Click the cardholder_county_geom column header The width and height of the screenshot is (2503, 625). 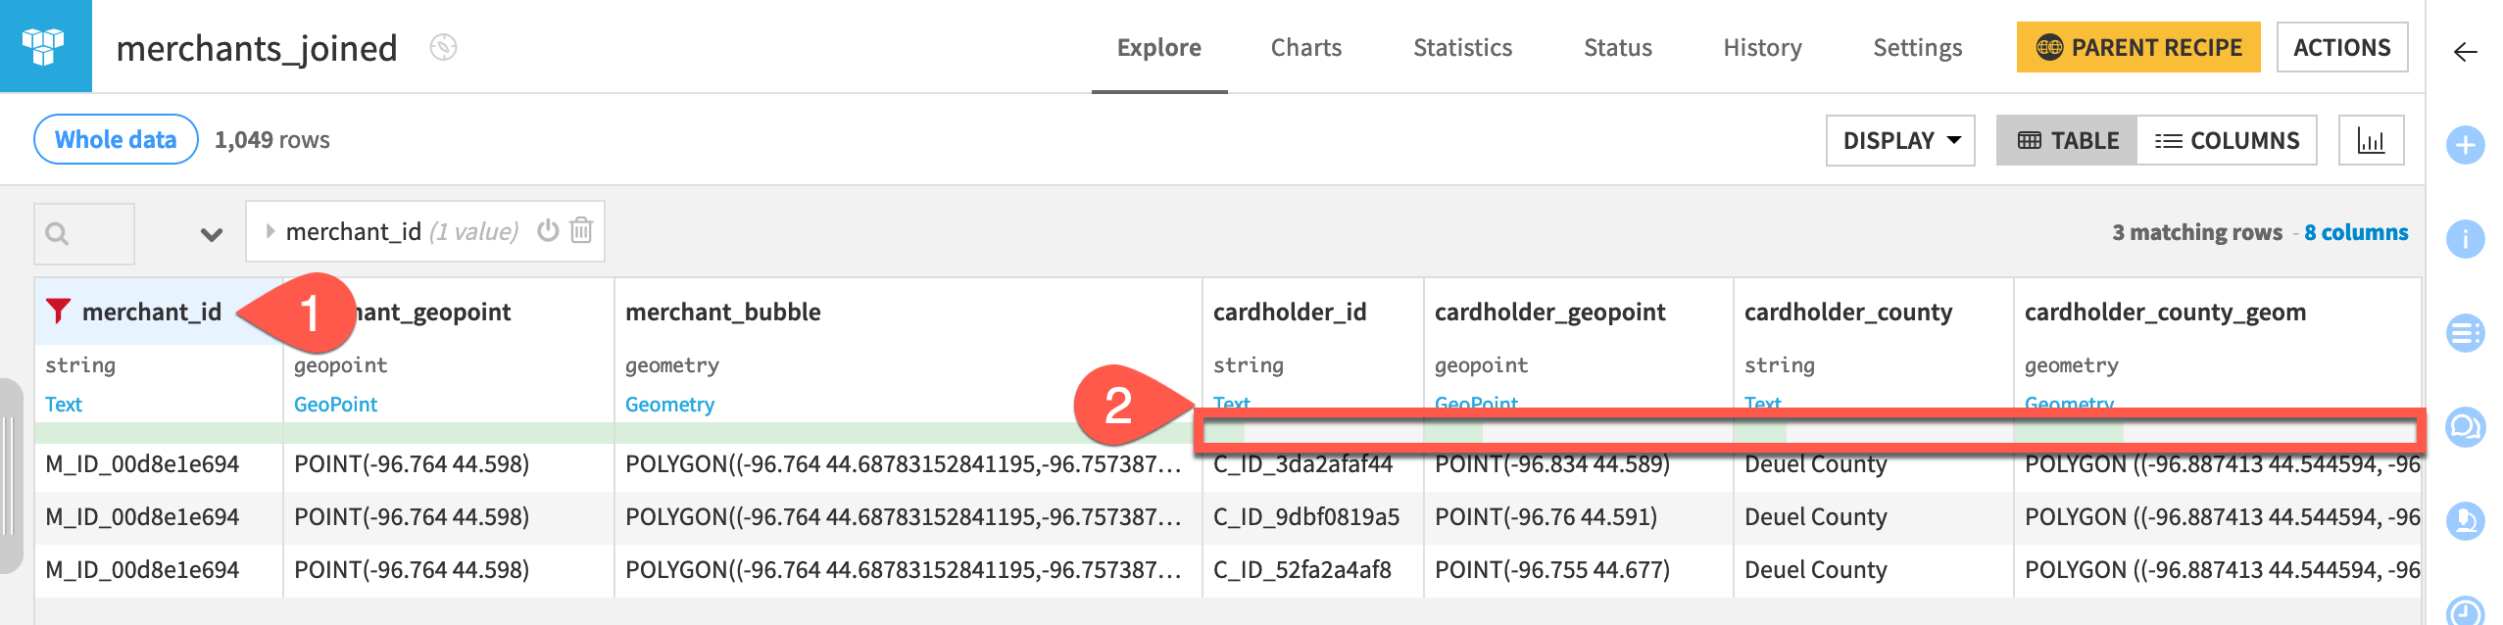click(2164, 312)
